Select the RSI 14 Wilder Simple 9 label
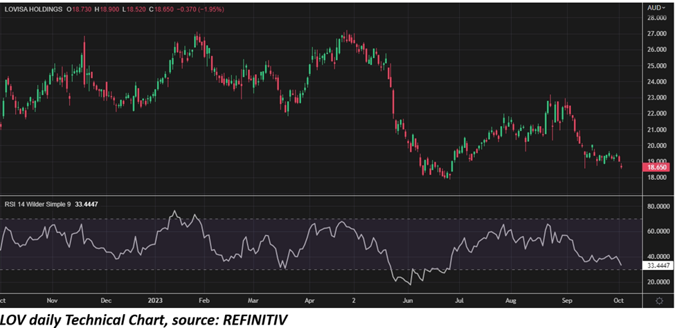 pyautogui.click(x=37, y=204)
